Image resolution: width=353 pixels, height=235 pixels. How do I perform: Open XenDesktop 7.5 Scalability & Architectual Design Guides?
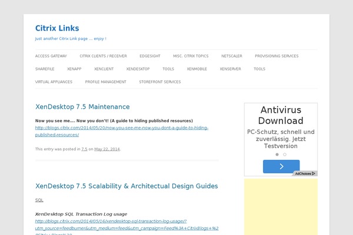point(126,186)
